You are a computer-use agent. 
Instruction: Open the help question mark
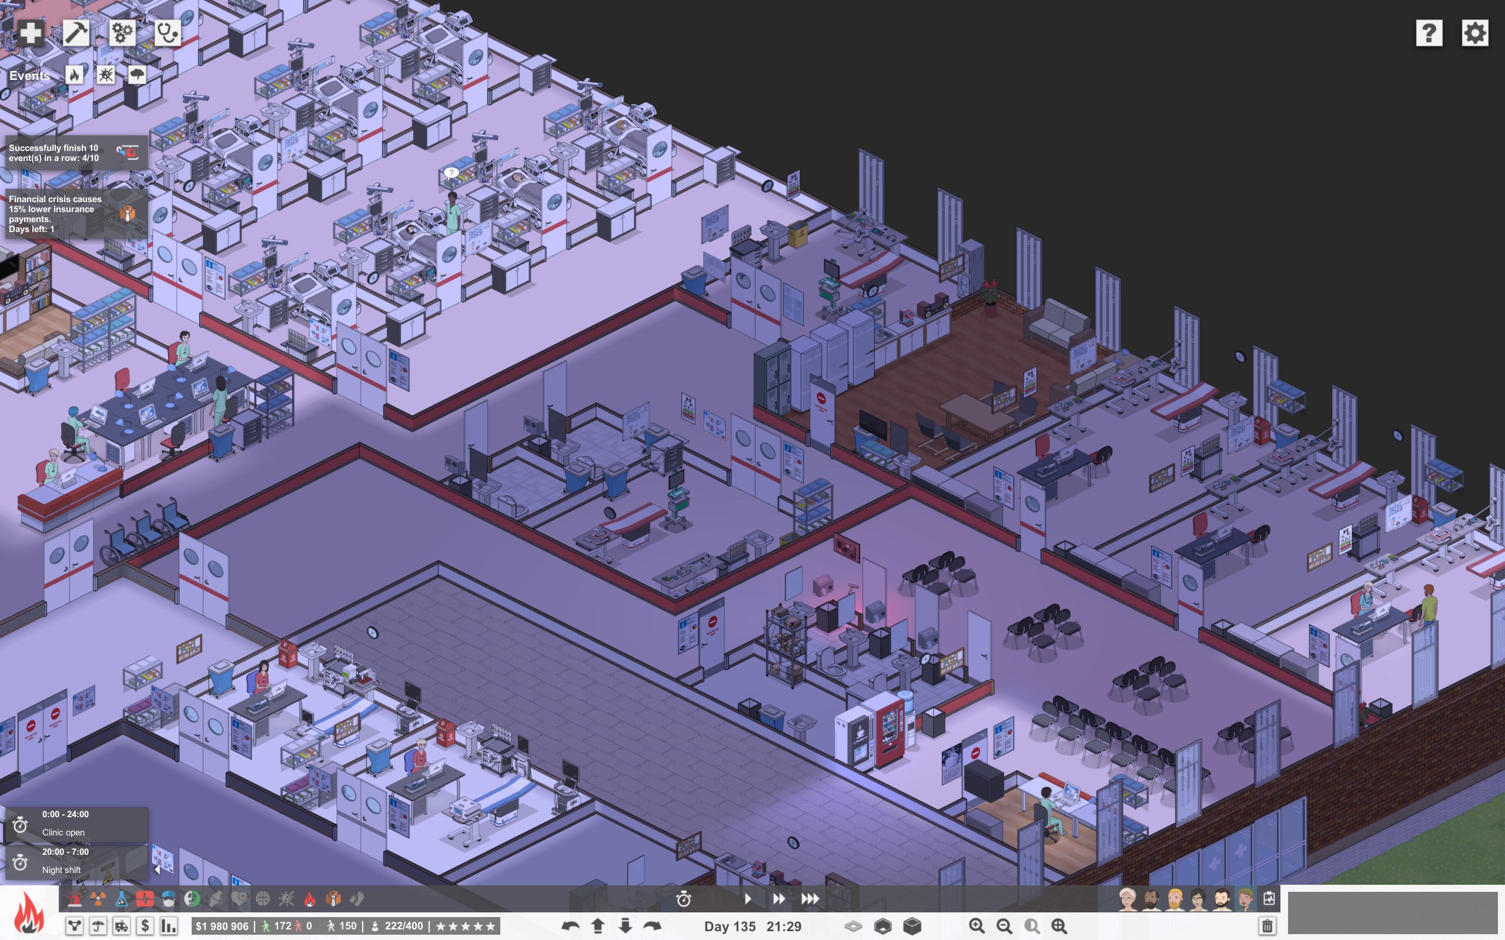(x=1429, y=33)
